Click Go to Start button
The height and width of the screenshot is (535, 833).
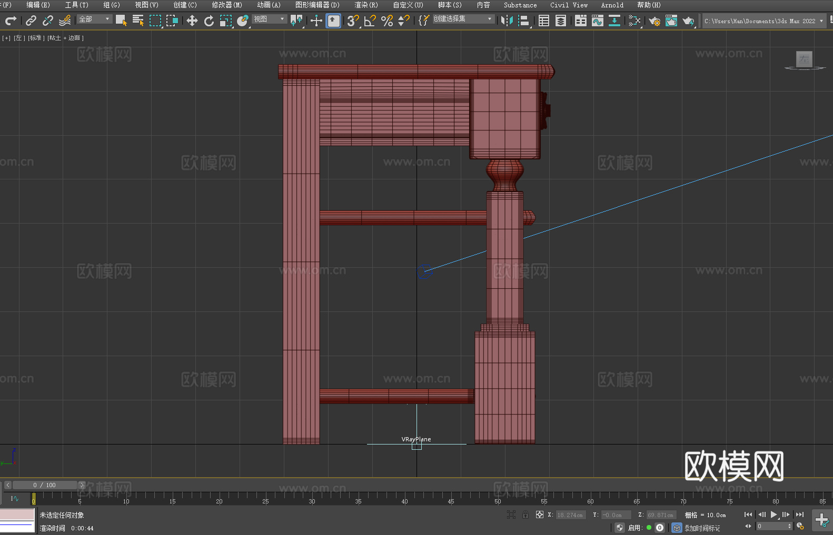(x=748, y=514)
